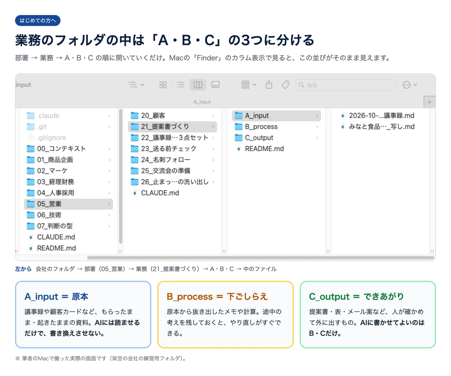Expand chevron beside C_output

318,138
